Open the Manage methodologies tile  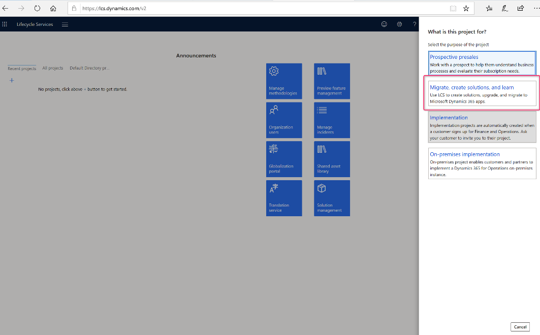tap(283, 81)
